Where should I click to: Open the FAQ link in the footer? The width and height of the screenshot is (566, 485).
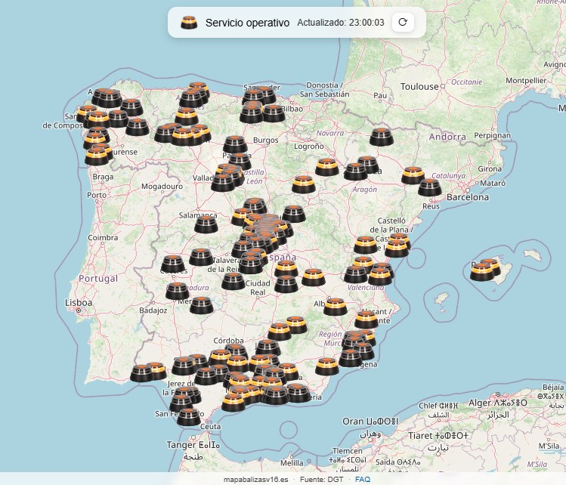(363, 479)
